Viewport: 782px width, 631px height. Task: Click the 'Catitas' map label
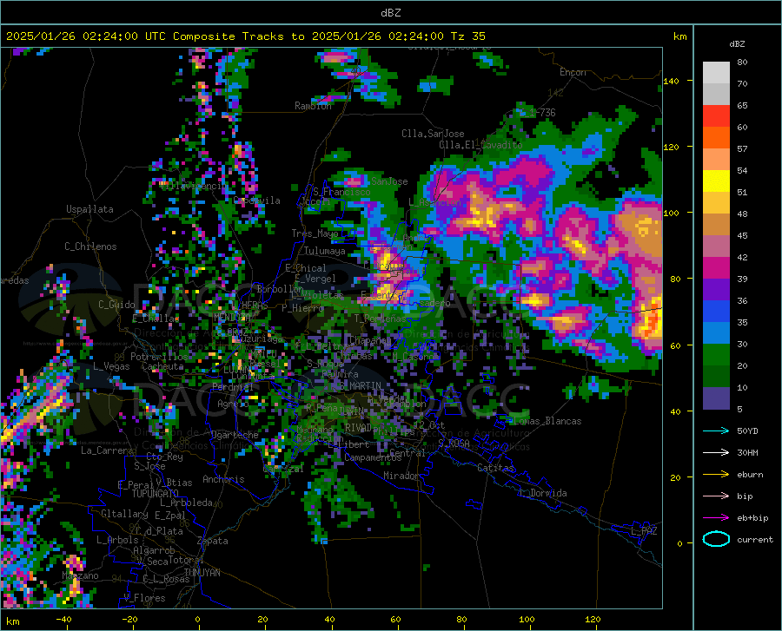point(495,468)
